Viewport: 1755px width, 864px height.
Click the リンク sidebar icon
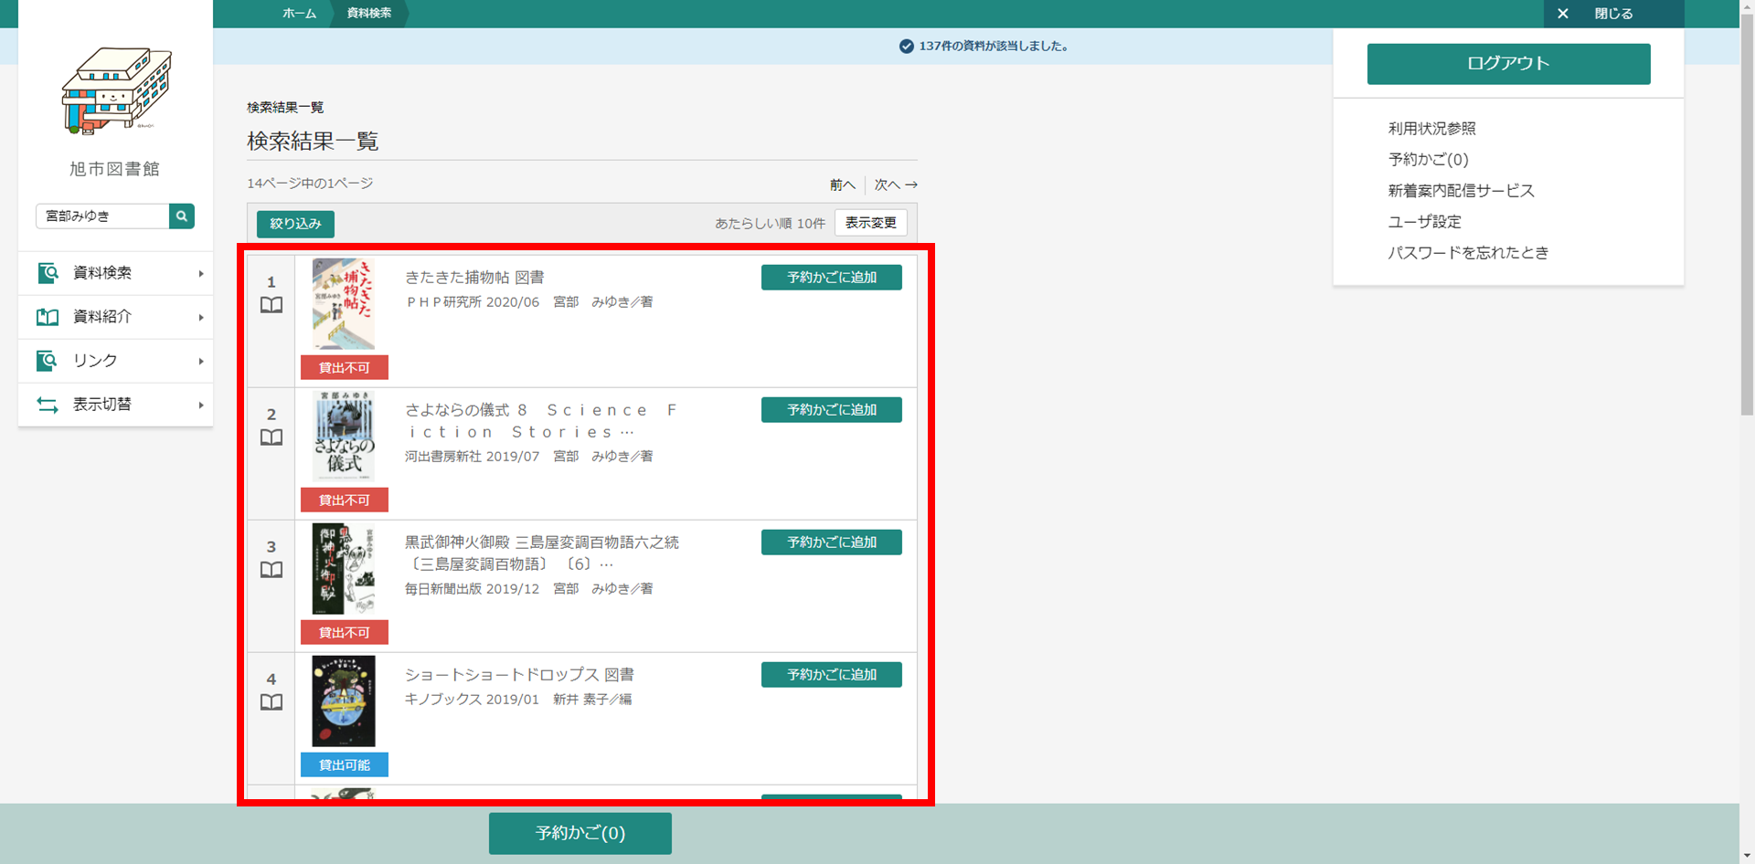click(48, 361)
